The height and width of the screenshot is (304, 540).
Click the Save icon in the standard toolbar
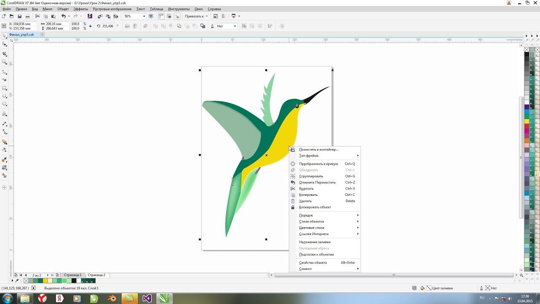coord(19,16)
